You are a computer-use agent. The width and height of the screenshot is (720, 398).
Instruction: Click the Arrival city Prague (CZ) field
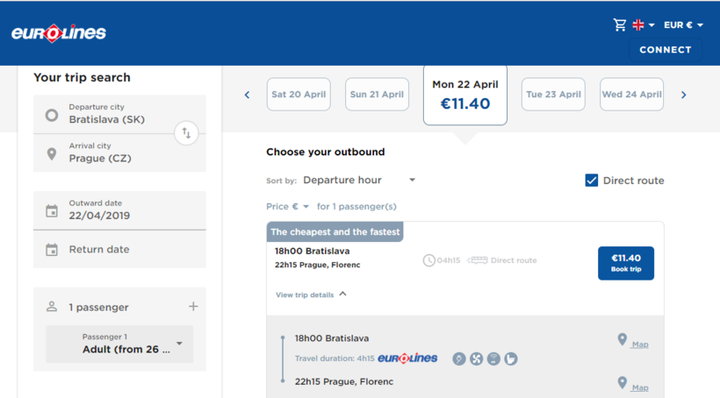[x=119, y=153]
